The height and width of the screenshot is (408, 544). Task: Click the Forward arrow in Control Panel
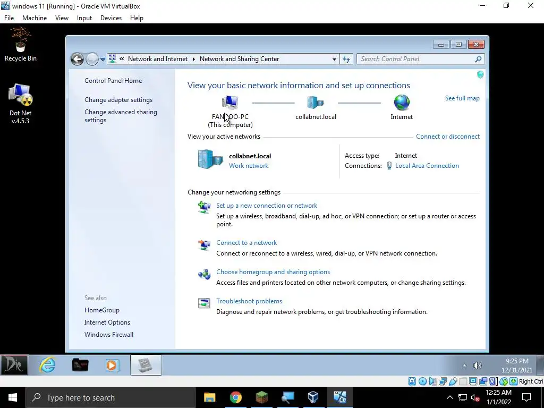pos(92,59)
